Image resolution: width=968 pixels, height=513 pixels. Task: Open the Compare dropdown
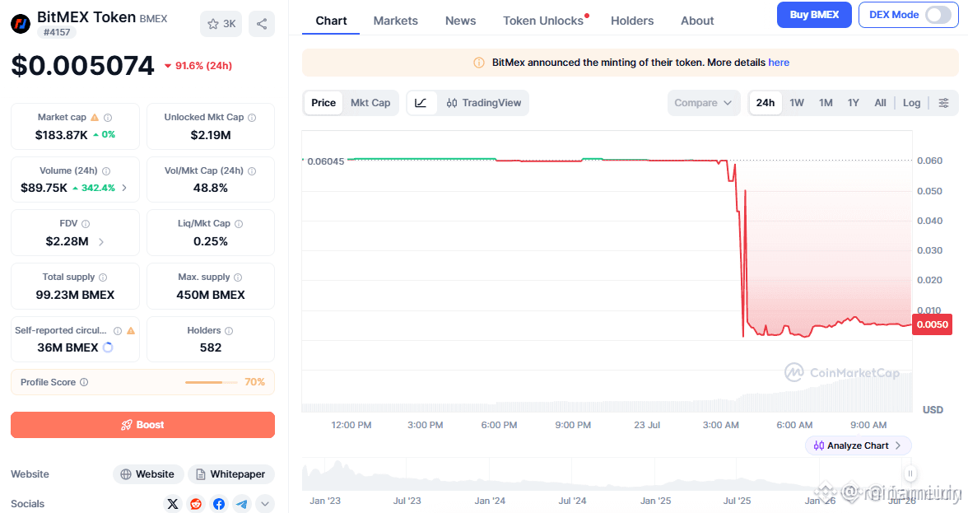(x=703, y=103)
